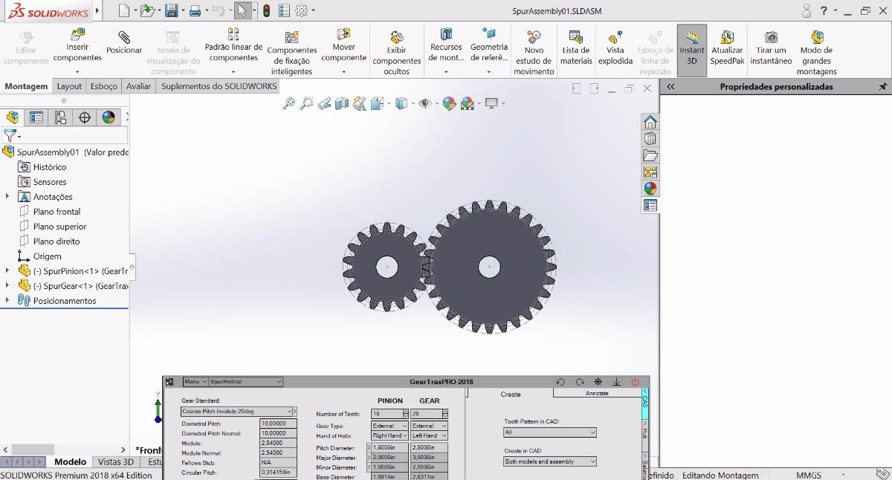Open Create in CAD dropdown
This screenshot has width=892, height=480.
[x=550, y=461]
